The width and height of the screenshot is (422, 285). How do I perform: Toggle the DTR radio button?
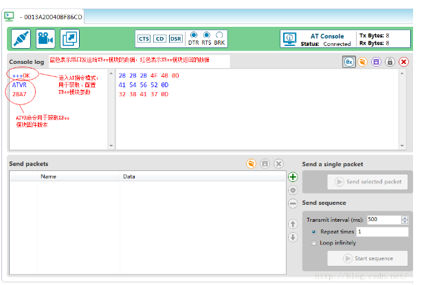pyautogui.click(x=194, y=35)
